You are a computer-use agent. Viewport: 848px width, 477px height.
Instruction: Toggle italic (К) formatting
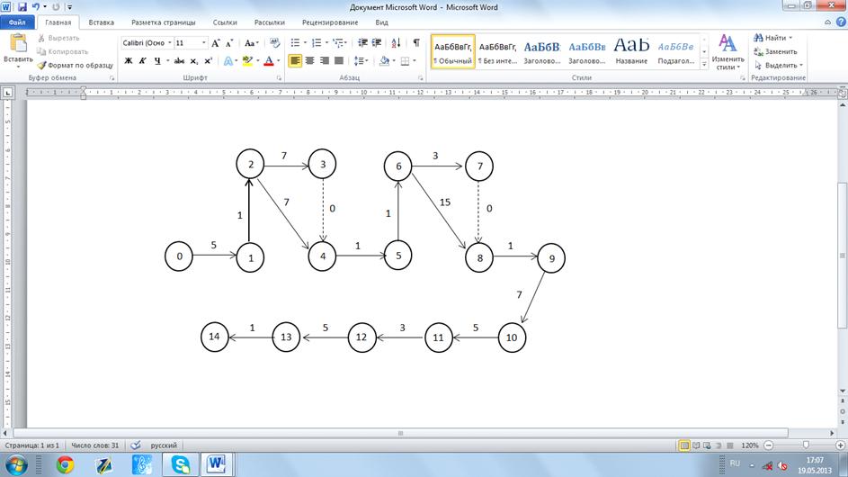[142, 60]
